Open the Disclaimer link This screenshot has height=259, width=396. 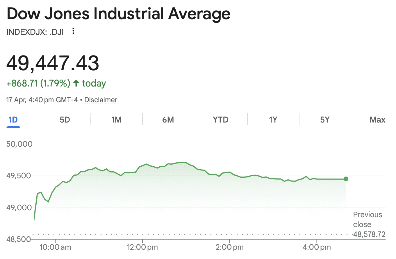pyautogui.click(x=101, y=100)
